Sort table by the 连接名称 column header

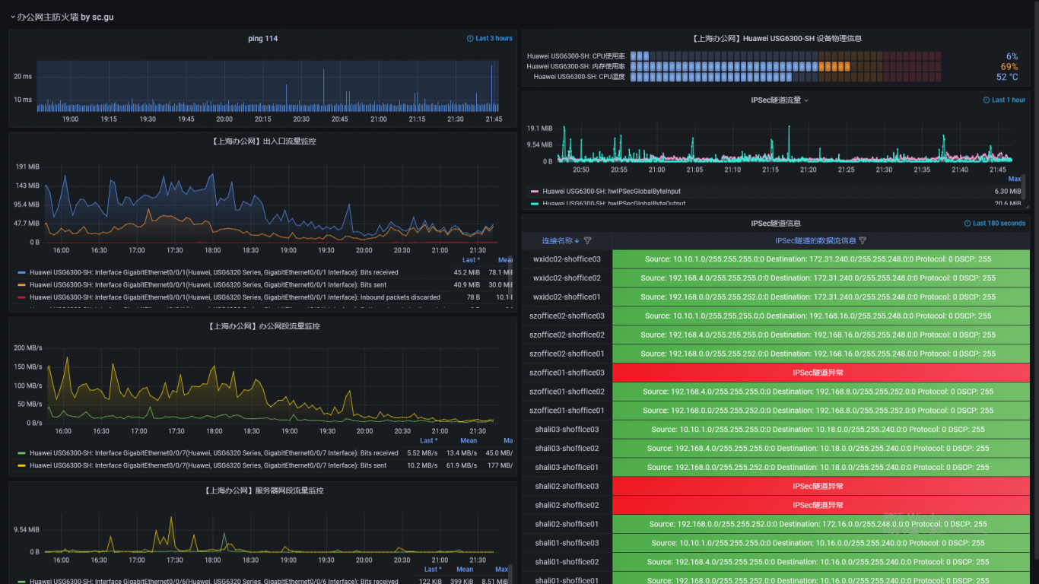coord(559,240)
